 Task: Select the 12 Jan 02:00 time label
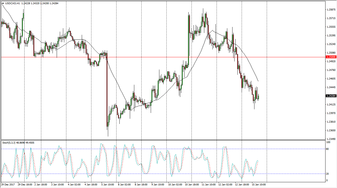click(x=225, y=184)
